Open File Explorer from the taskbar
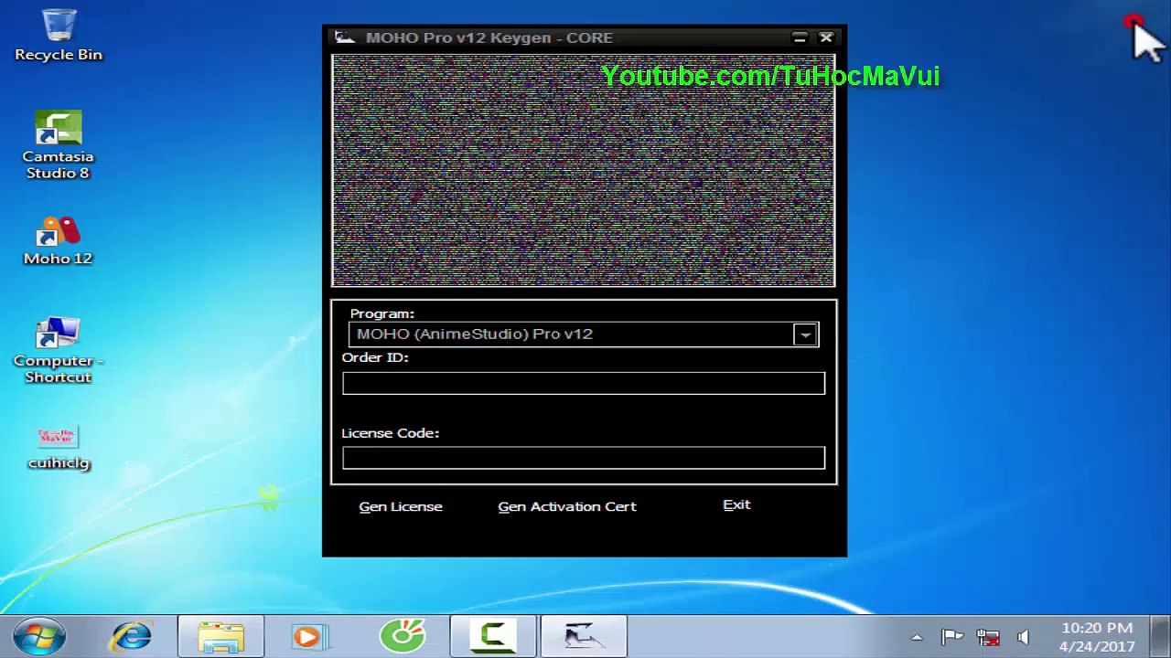Viewport: 1171px width, 658px height. coord(220,636)
